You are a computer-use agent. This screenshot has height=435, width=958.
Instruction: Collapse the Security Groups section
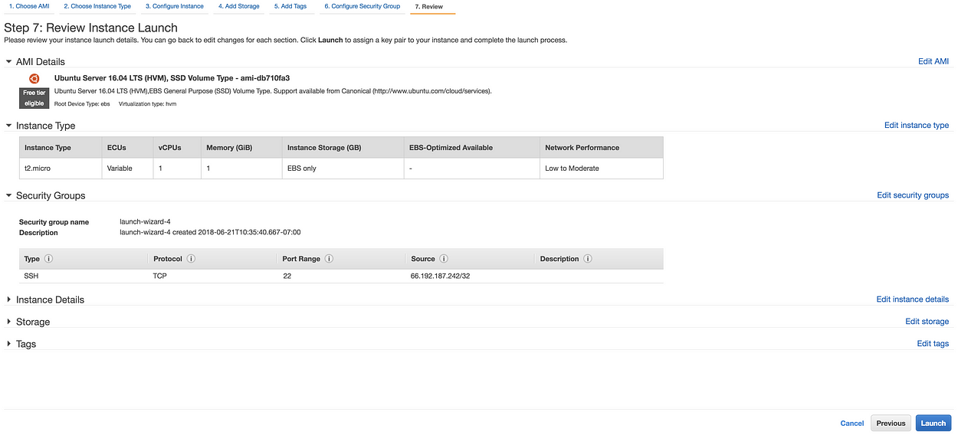9,195
